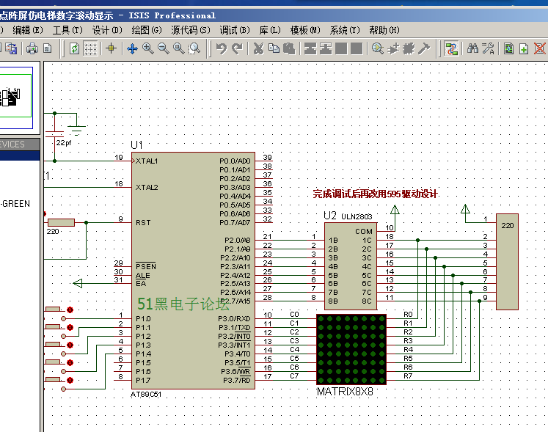Open the 工具(T) menu

(x=67, y=30)
